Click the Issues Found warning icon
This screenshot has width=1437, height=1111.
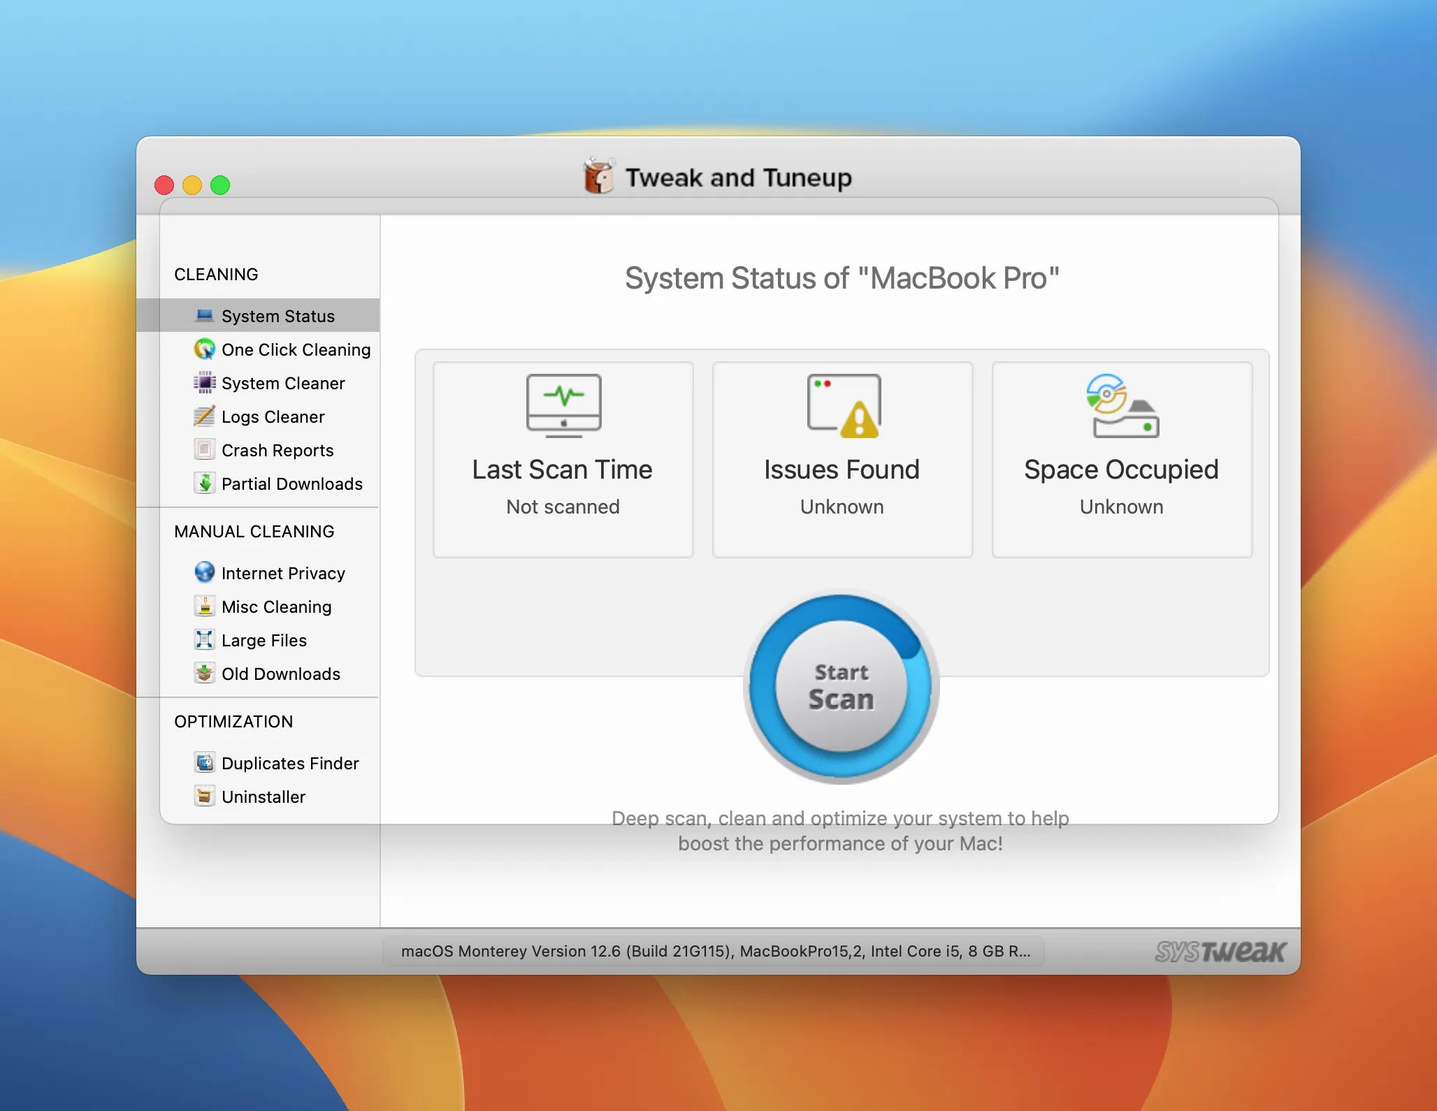[844, 406]
